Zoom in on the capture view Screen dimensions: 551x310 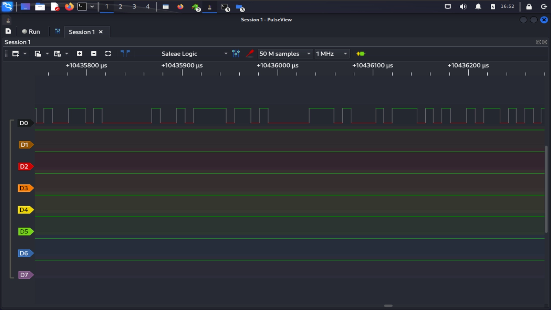(x=80, y=53)
